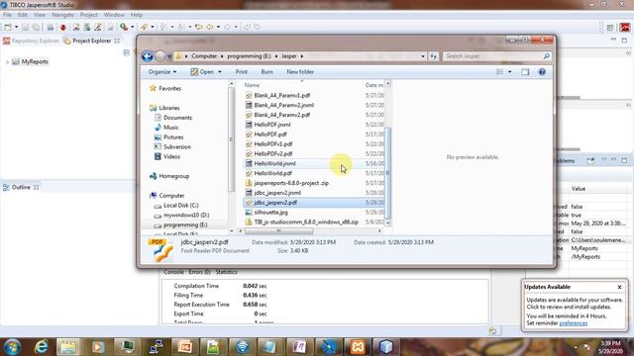
Task: Open the Navigate menu
Action: (x=62, y=15)
